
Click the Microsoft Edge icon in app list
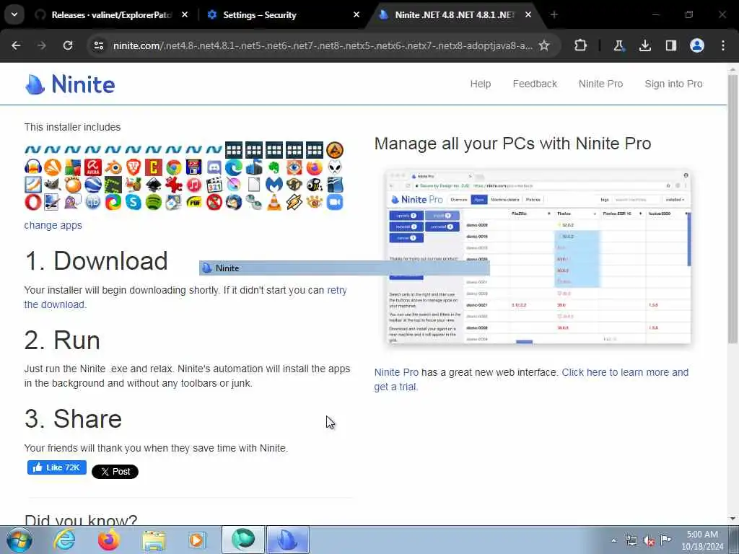click(234, 167)
